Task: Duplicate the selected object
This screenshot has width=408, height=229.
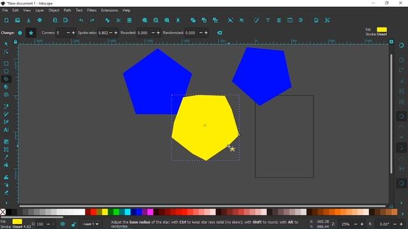Action: (x=193, y=20)
